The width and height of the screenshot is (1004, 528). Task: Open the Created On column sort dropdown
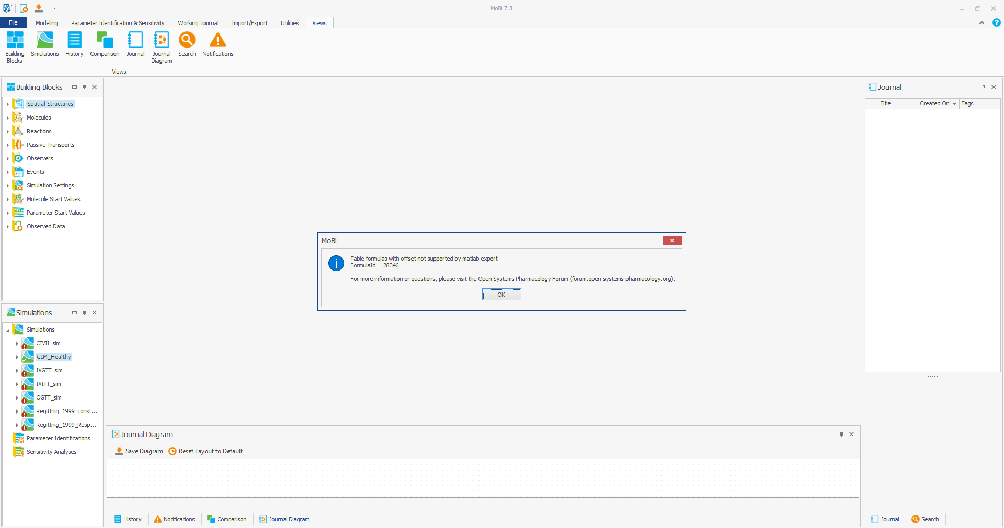pyautogui.click(x=954, y=103)
